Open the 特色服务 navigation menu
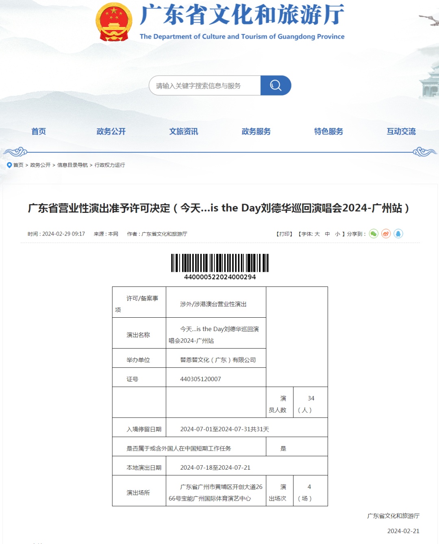This screenshot has height=544, width=439. point(328,131)
